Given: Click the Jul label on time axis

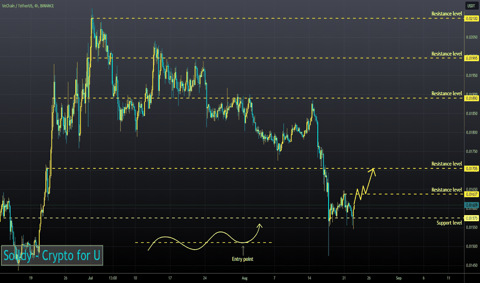Looking at the screenshot, I should pos(90,278).
